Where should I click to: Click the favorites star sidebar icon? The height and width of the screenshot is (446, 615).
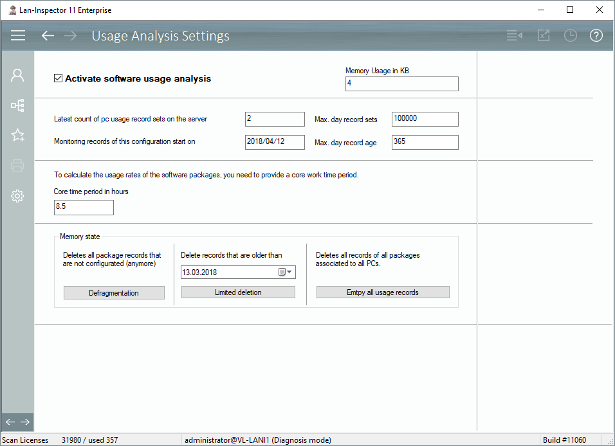pyautogui.click(x=17, y=136)
